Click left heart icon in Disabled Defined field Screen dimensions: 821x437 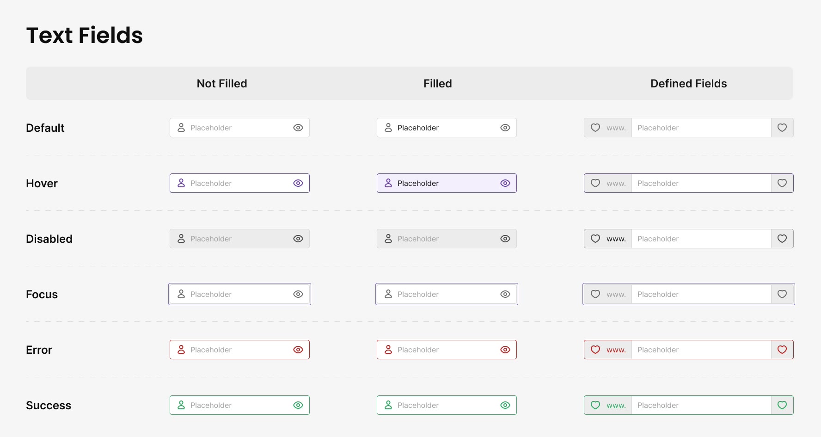coord(595,239)
